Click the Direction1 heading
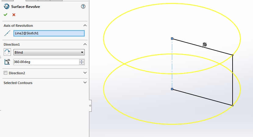The image size is (253, 137). (12, 44)
